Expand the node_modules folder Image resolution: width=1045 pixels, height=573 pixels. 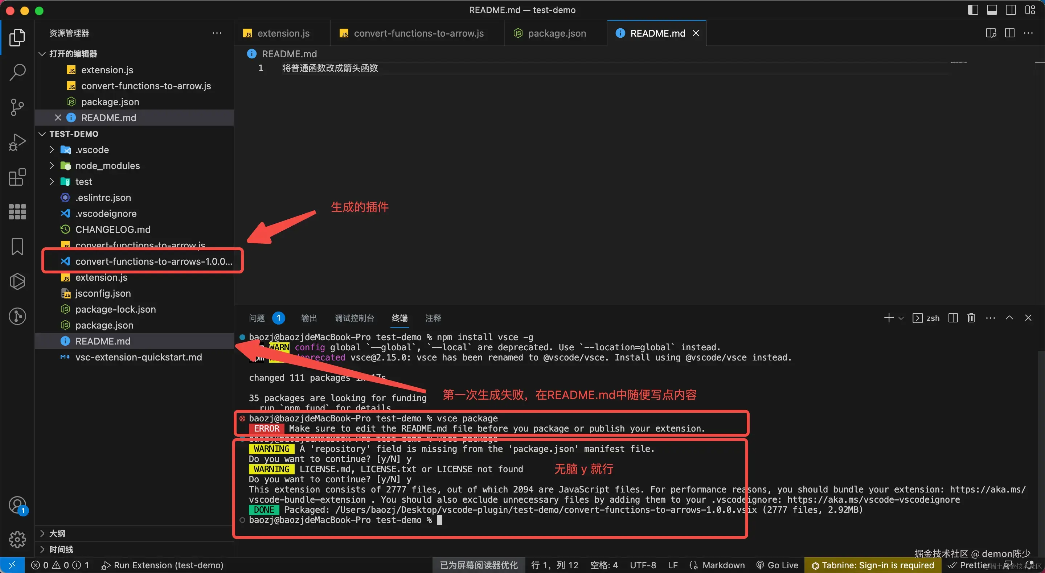tap(107, 165)
